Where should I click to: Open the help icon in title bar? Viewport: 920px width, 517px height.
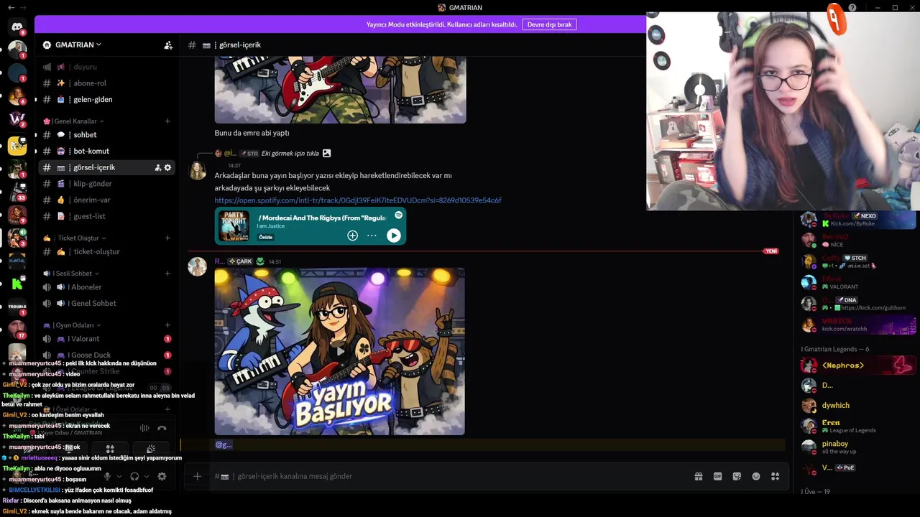pyautogui.click(x=852, y=8)
